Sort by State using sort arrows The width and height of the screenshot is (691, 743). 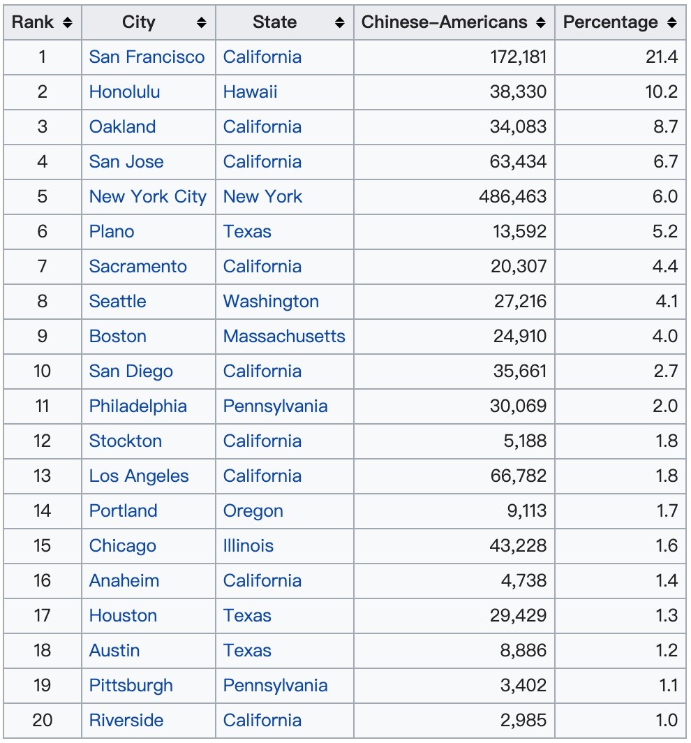340,22
